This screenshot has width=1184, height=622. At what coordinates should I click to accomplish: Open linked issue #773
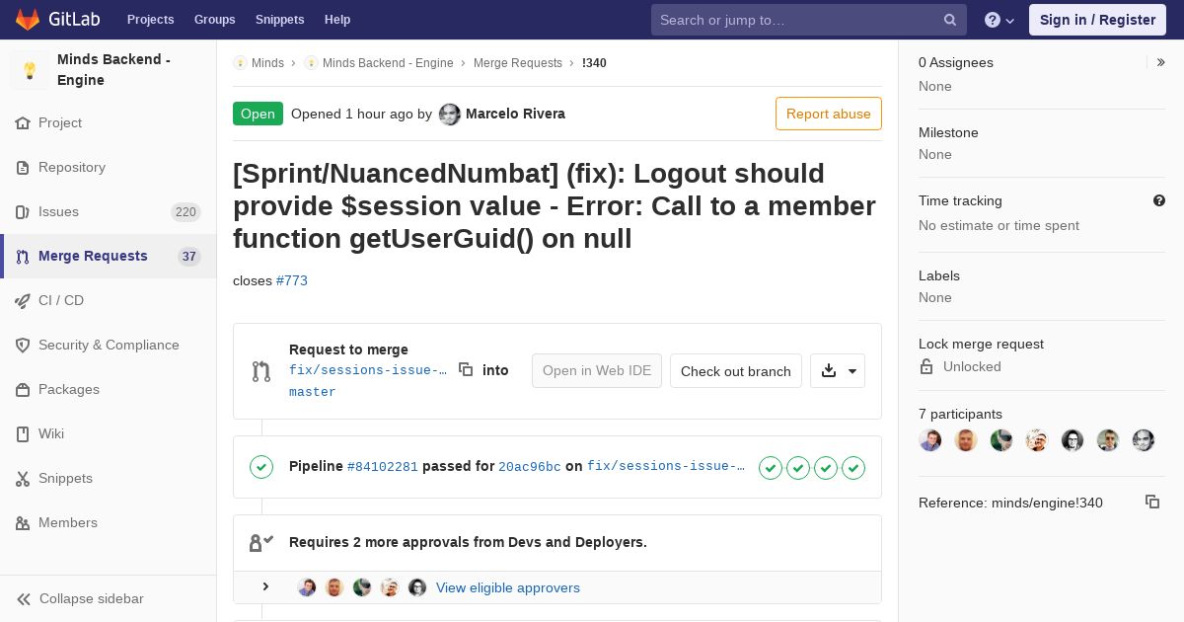292,280
